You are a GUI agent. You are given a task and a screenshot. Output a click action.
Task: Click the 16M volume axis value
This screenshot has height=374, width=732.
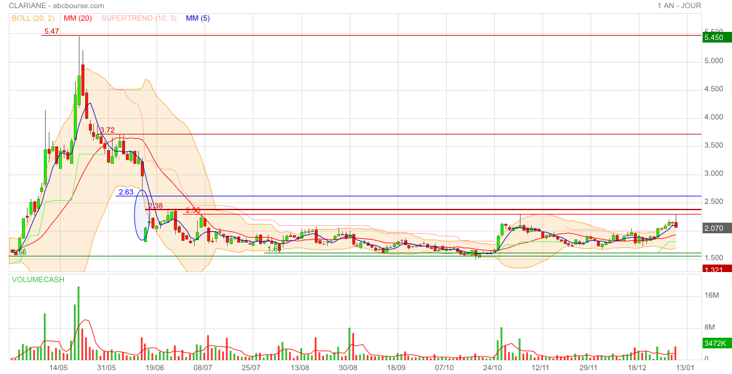711,295
